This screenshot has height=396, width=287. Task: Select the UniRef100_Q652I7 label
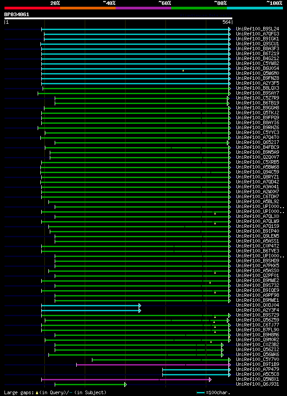click(x=257, y=143)
